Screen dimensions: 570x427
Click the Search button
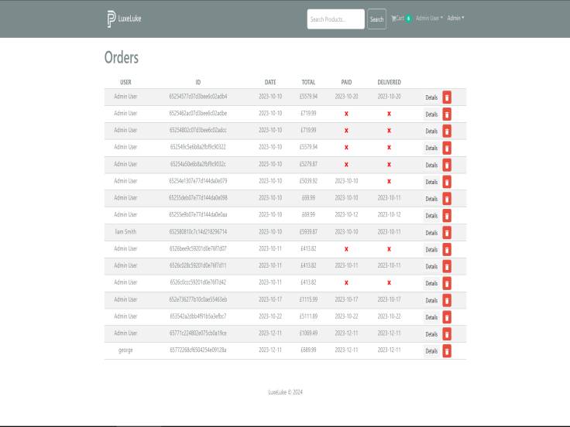click(376, 19)
